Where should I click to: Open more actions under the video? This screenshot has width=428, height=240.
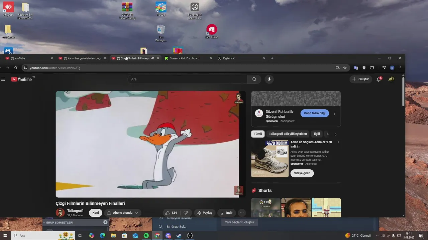point(242,213)
